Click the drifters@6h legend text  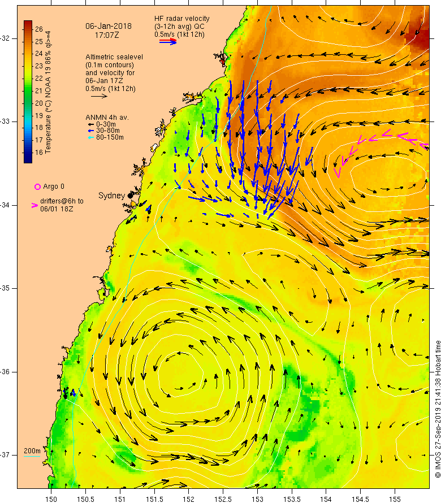coord(62,205)
